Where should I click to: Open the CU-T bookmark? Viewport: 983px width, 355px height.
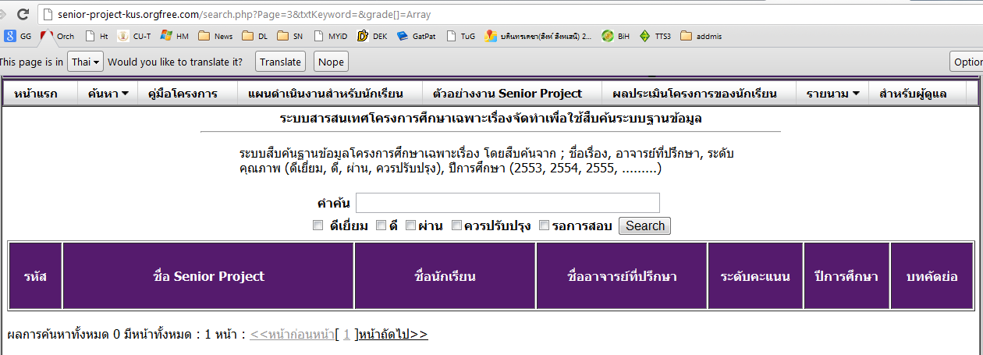click(134, 36)
